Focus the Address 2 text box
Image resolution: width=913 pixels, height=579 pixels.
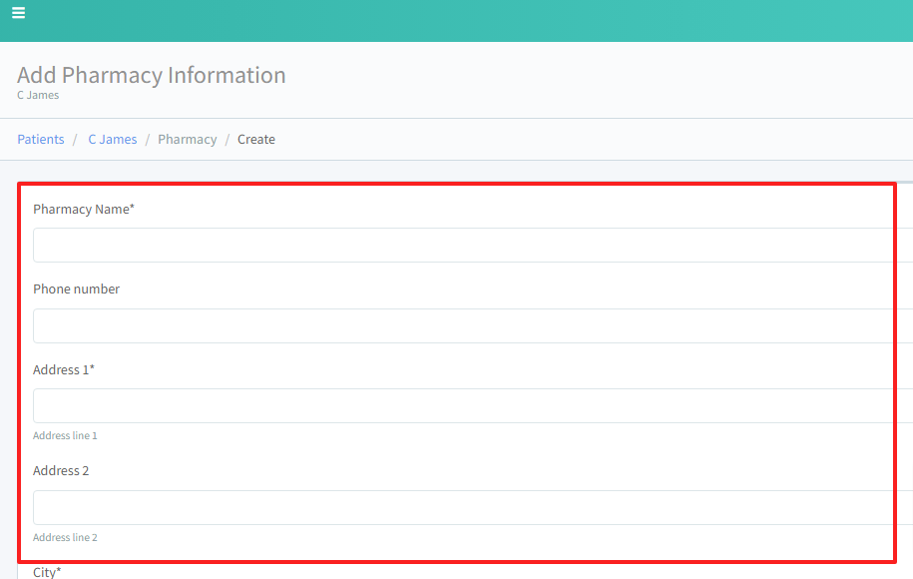click(469, 508)
